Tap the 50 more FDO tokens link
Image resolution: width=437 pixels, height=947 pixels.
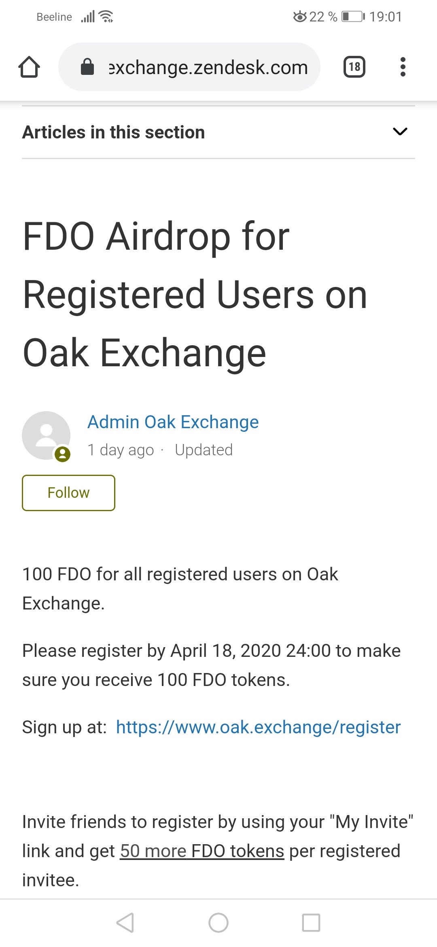(202, 851)
